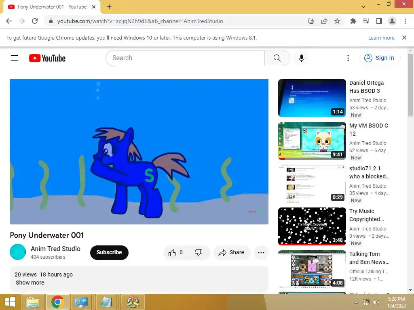Share the Pony Underwater video
This screenshot has width=414, height=310.
[232, 253]
